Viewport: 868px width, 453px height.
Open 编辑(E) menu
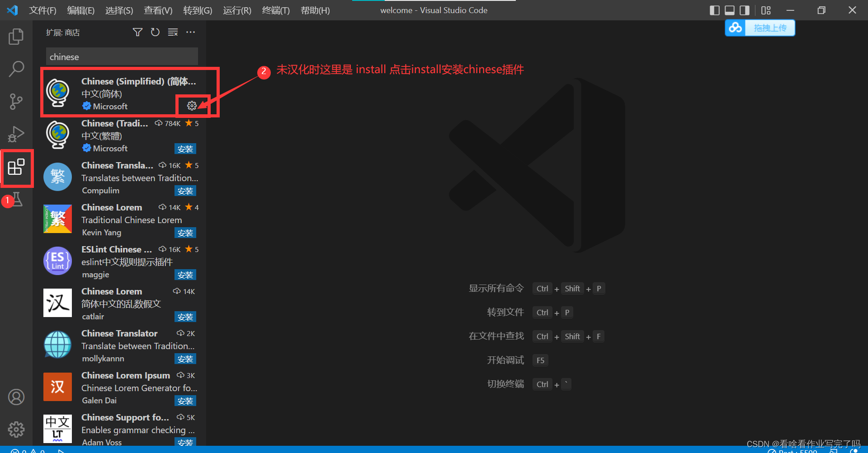[x=81, y=10]
